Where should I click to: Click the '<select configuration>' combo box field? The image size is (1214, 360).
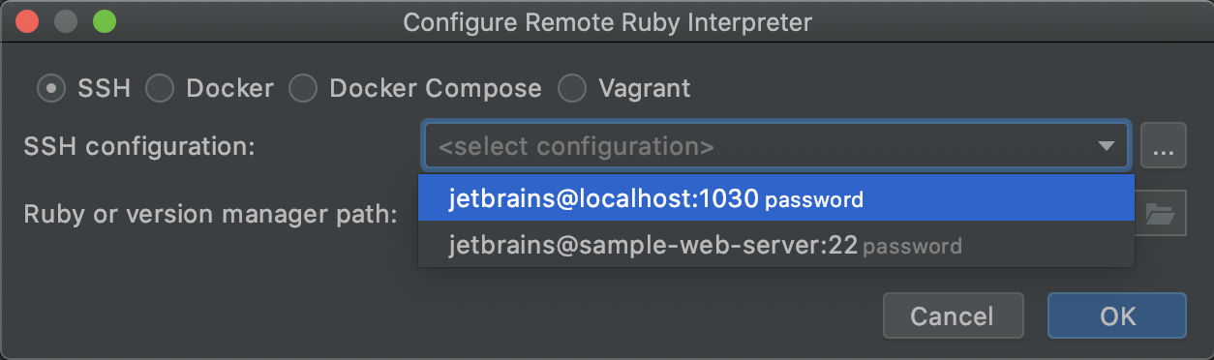[x=776, y=146]
